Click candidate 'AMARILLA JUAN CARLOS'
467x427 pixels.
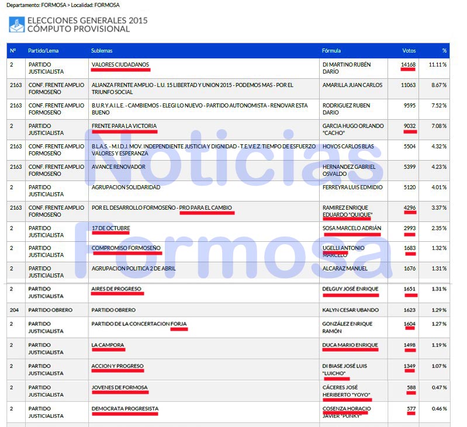coord(352,85)
